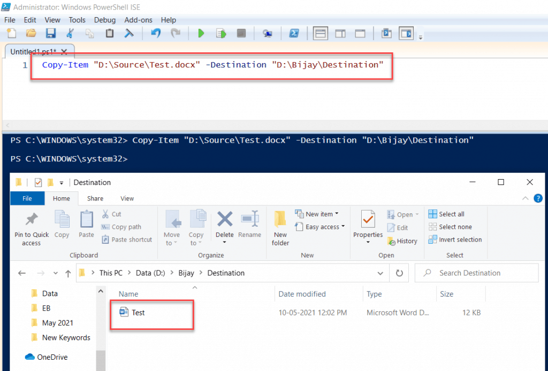
Task: Open a script with the folder icon
Action: (31, 34)
